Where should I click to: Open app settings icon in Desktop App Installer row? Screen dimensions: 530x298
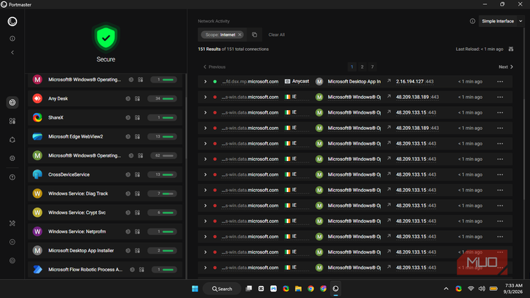point(137,251)
